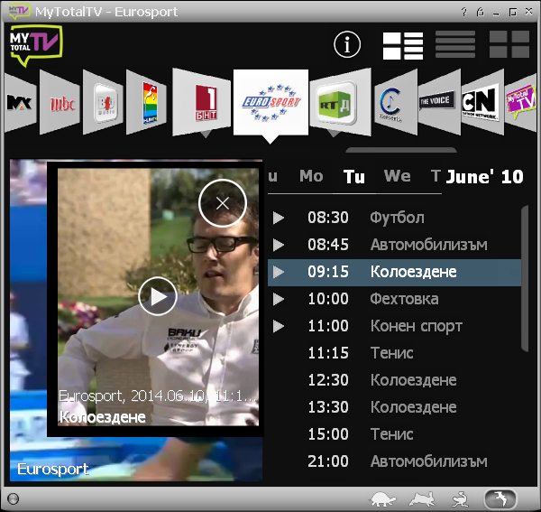Select the Cartoon Network channel tile

pyautogui.click(x=482, y=102)
